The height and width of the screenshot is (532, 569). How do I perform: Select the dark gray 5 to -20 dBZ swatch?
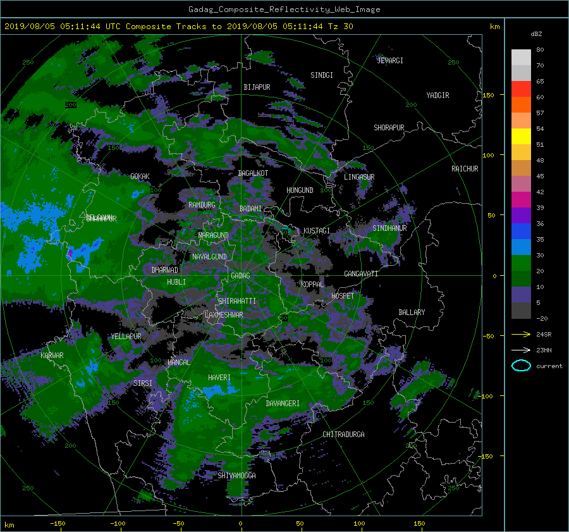tap(521, 311)
